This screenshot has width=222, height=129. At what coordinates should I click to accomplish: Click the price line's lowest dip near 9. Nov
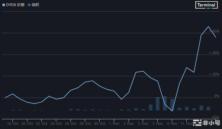click(x=172, y=111)
